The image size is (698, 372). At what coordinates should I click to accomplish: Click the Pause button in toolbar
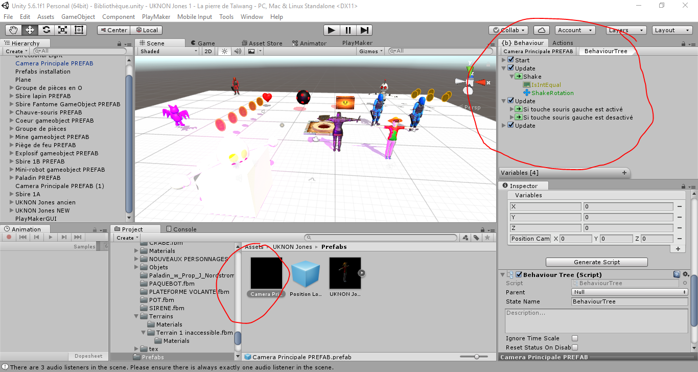point(348,30)
